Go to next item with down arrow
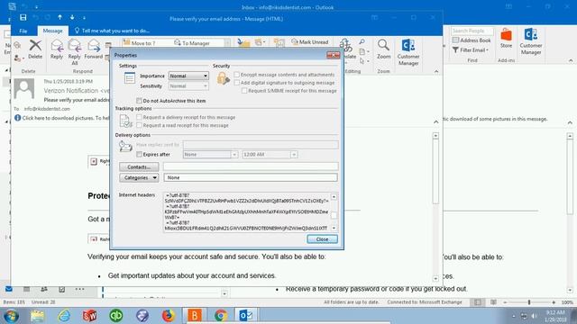 point(72,18)
